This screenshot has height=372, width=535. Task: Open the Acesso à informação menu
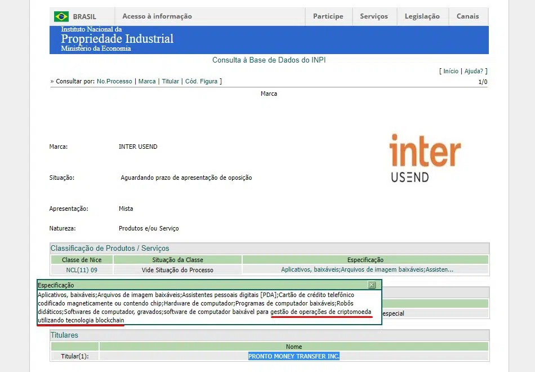pos(157,16)
